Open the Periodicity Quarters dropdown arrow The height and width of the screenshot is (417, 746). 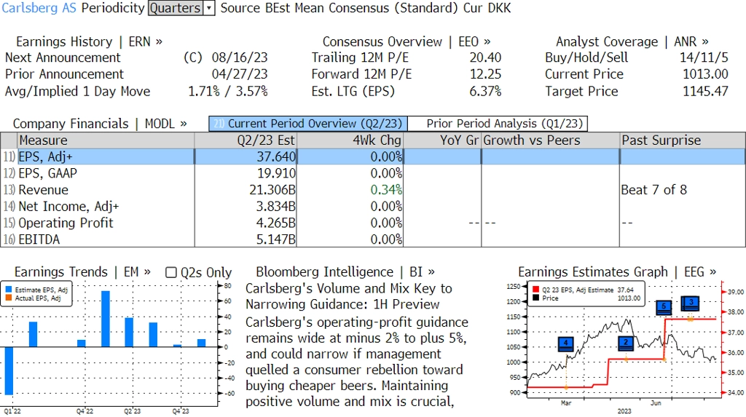209,8
